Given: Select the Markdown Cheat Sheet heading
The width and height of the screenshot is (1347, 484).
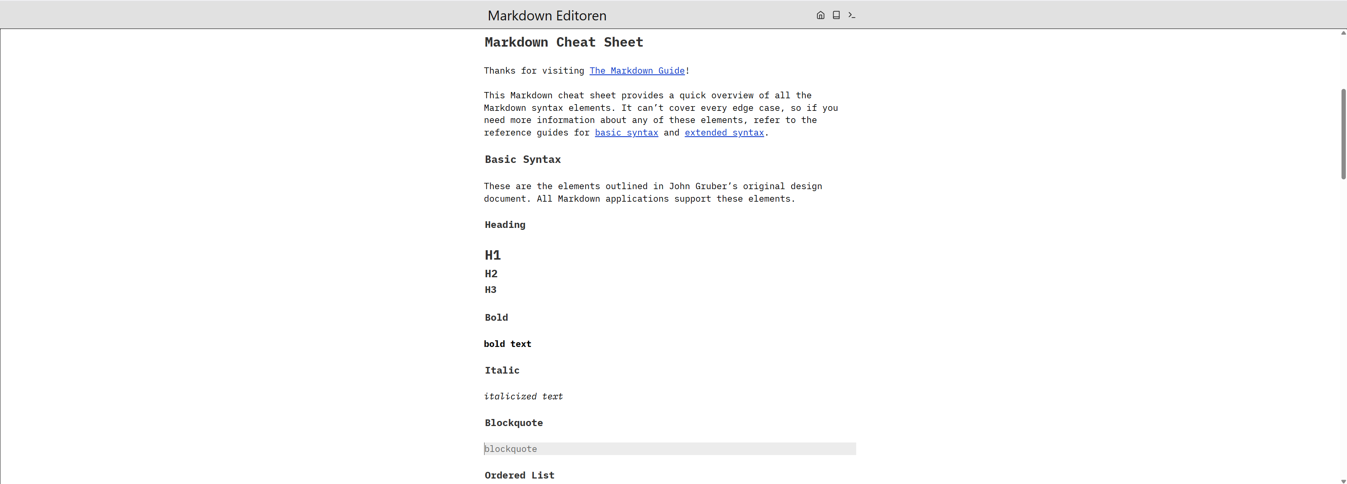Looking at the screenshot, I should pos(563,42).
